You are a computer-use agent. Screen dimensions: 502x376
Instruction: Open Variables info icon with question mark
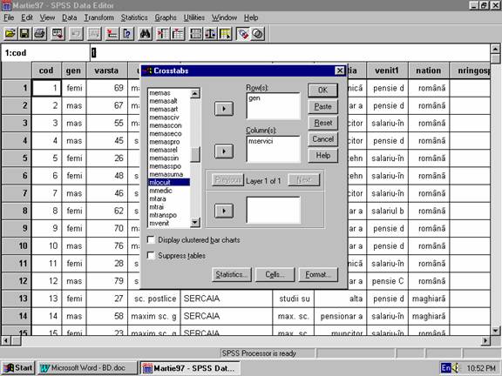(126, 34)
